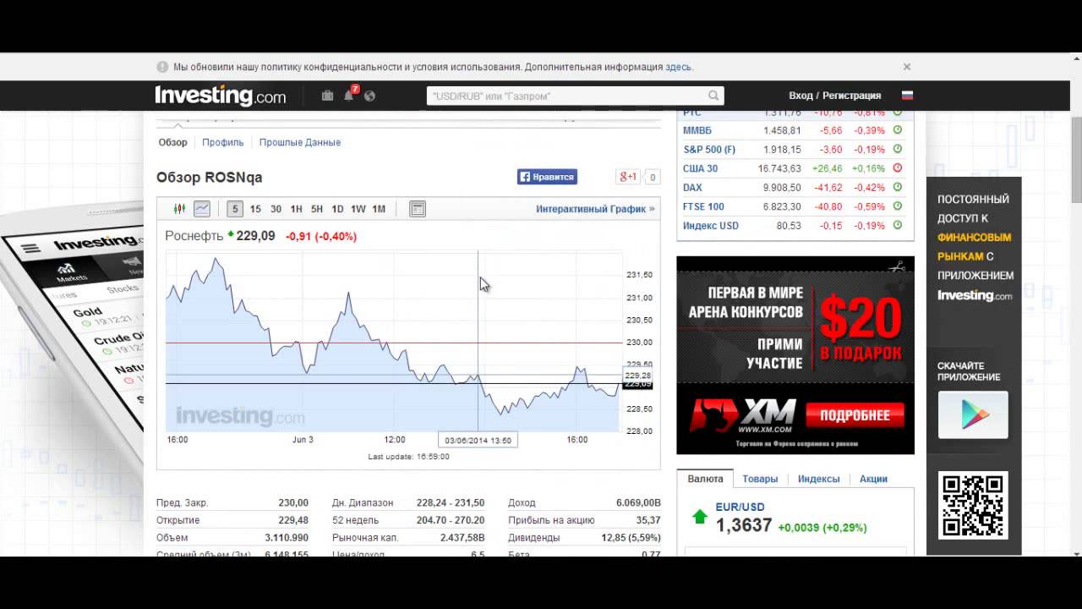Screen dimensions: 1082x609
Task: Click the Дн. Диапазон value 228,24 - 231,50
Action: (x=451, y=502)
